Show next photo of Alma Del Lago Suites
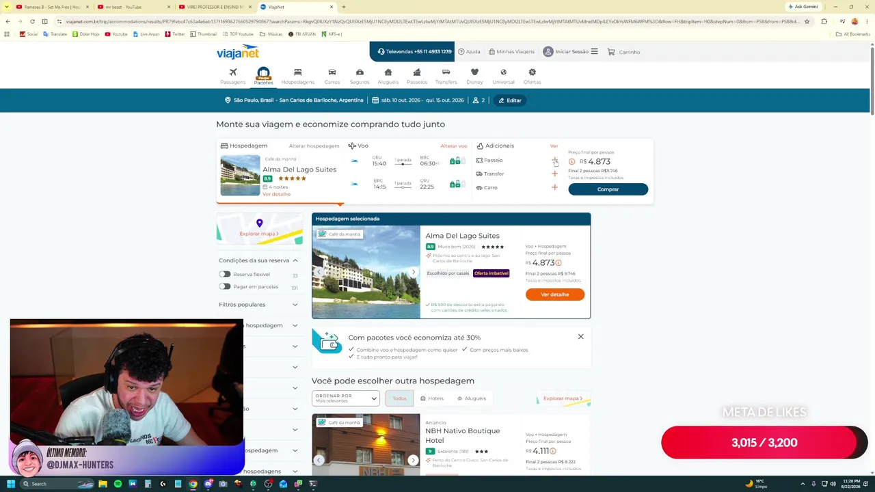This screenshot has width=875, height=492. pos(413,272)
